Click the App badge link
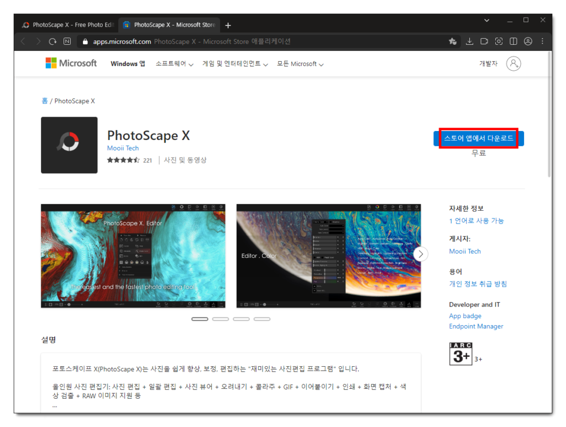 coord(465,316)
